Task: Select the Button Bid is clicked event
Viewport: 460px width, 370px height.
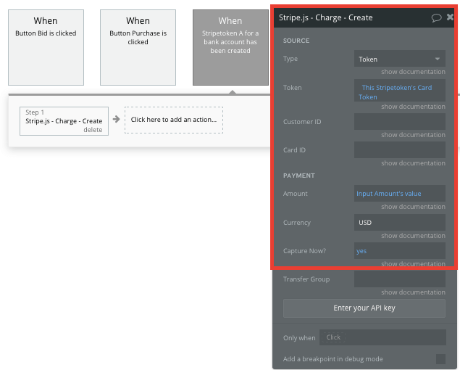Action: coord(46,47)
